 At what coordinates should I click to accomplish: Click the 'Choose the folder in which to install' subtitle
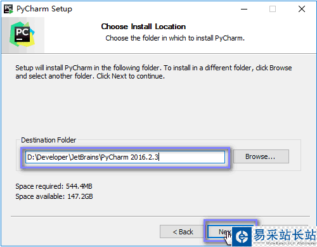click(x=175, y=38)
